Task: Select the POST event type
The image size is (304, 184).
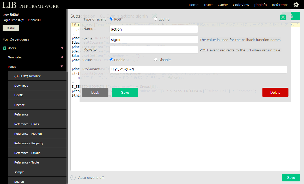Action: [x=111, y=19]
